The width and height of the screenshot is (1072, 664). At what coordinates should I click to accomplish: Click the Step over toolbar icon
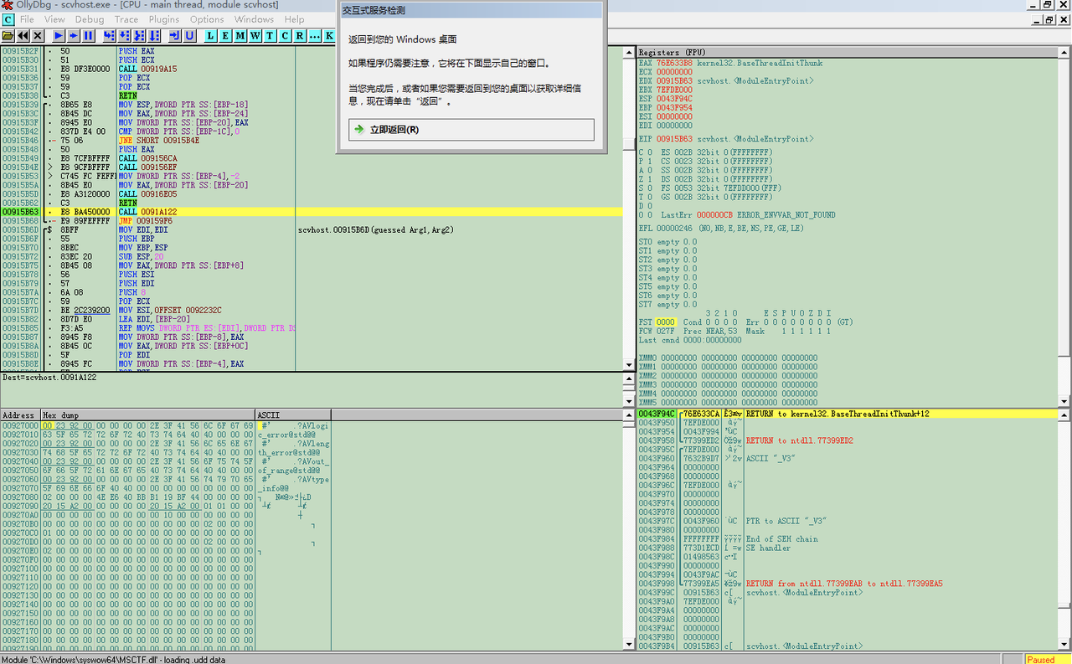125,35
